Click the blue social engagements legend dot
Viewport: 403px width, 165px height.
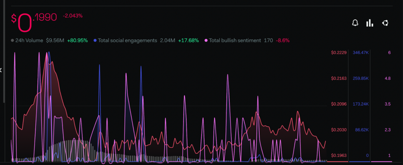(x=95, y=40)
